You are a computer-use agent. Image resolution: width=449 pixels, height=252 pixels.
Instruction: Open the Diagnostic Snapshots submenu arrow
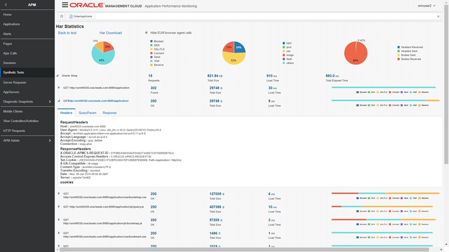[50, 102]
